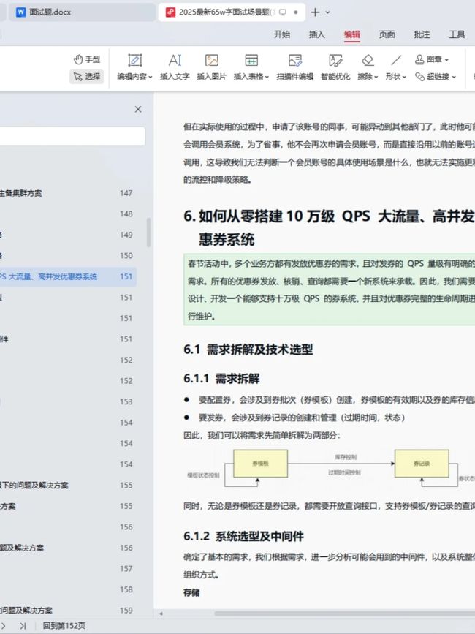475x634 pixels.
Task: Add a Hyperlink (超链接)
Action: pyautogui.click(x=436, y=77)
